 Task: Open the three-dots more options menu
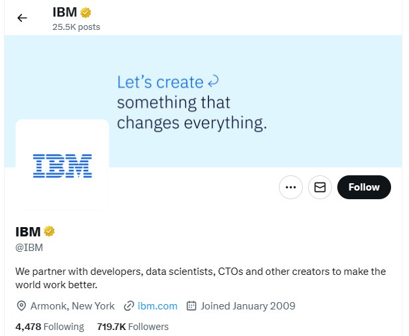click(x=291, y=187)
